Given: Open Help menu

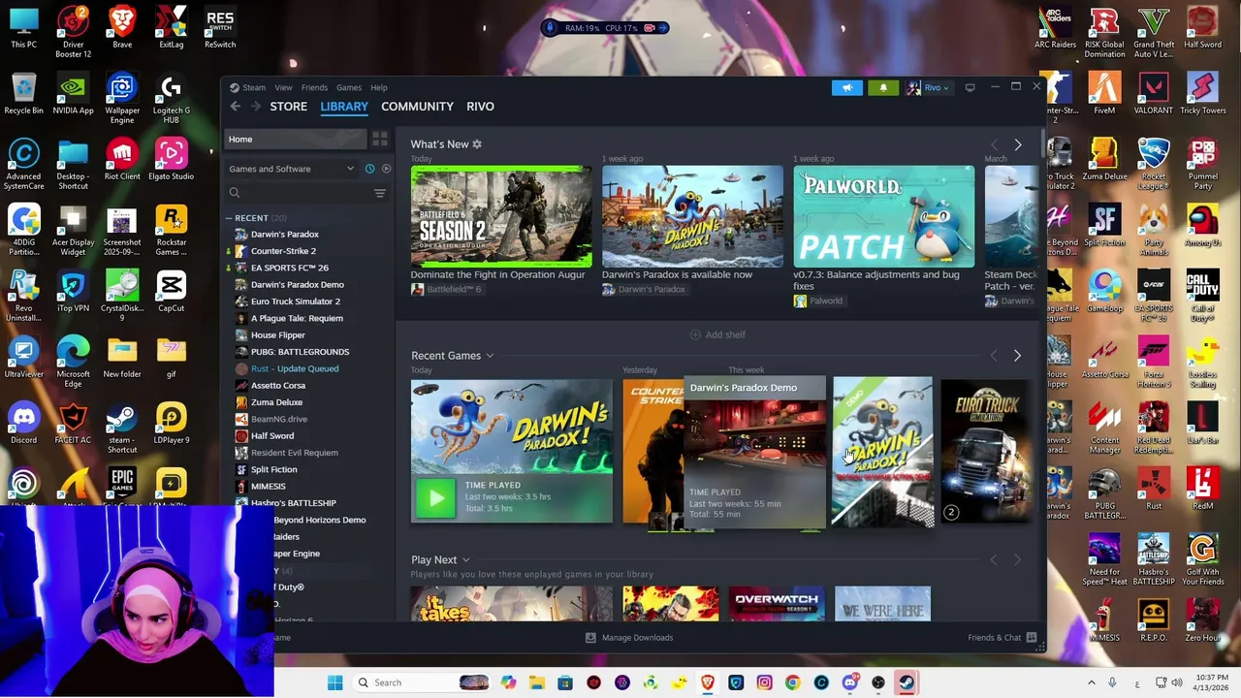Looking at the screenshot, I should click(378, 88).
